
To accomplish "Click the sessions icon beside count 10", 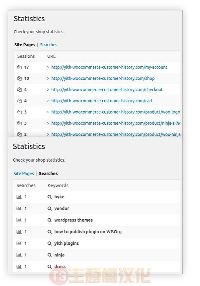I will [x=20, y=78].
